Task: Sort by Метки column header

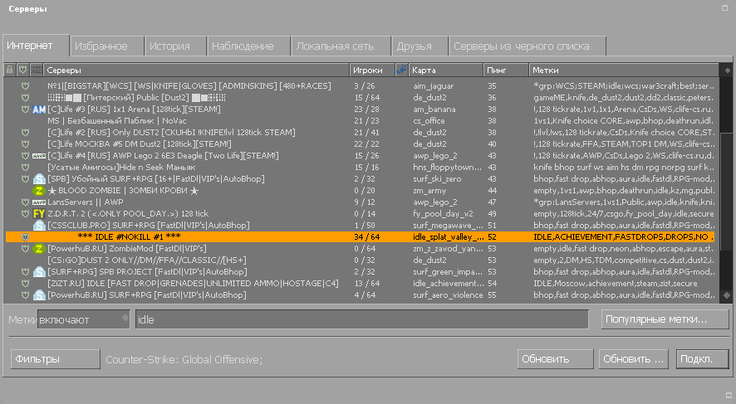Action: point(623,71)
